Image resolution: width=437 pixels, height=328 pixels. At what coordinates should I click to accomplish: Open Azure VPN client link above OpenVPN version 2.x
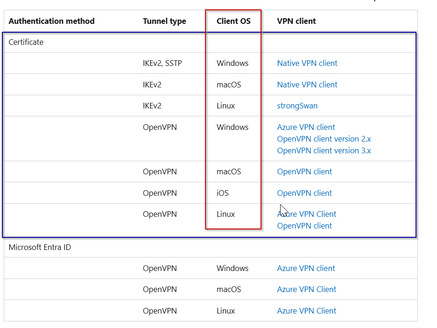pyautogui.click(x=306, y=127)
